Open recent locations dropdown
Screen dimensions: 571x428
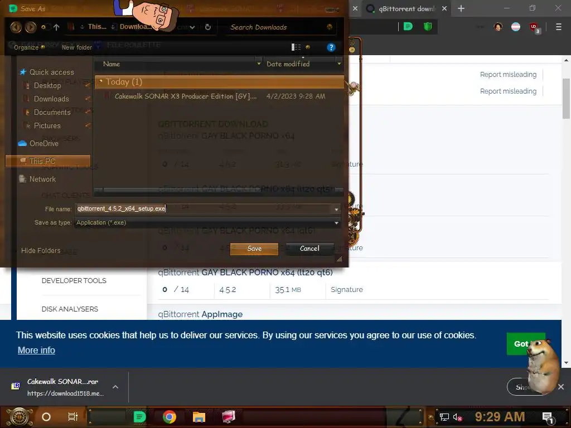pyautogui.click(x=43, y=27)
